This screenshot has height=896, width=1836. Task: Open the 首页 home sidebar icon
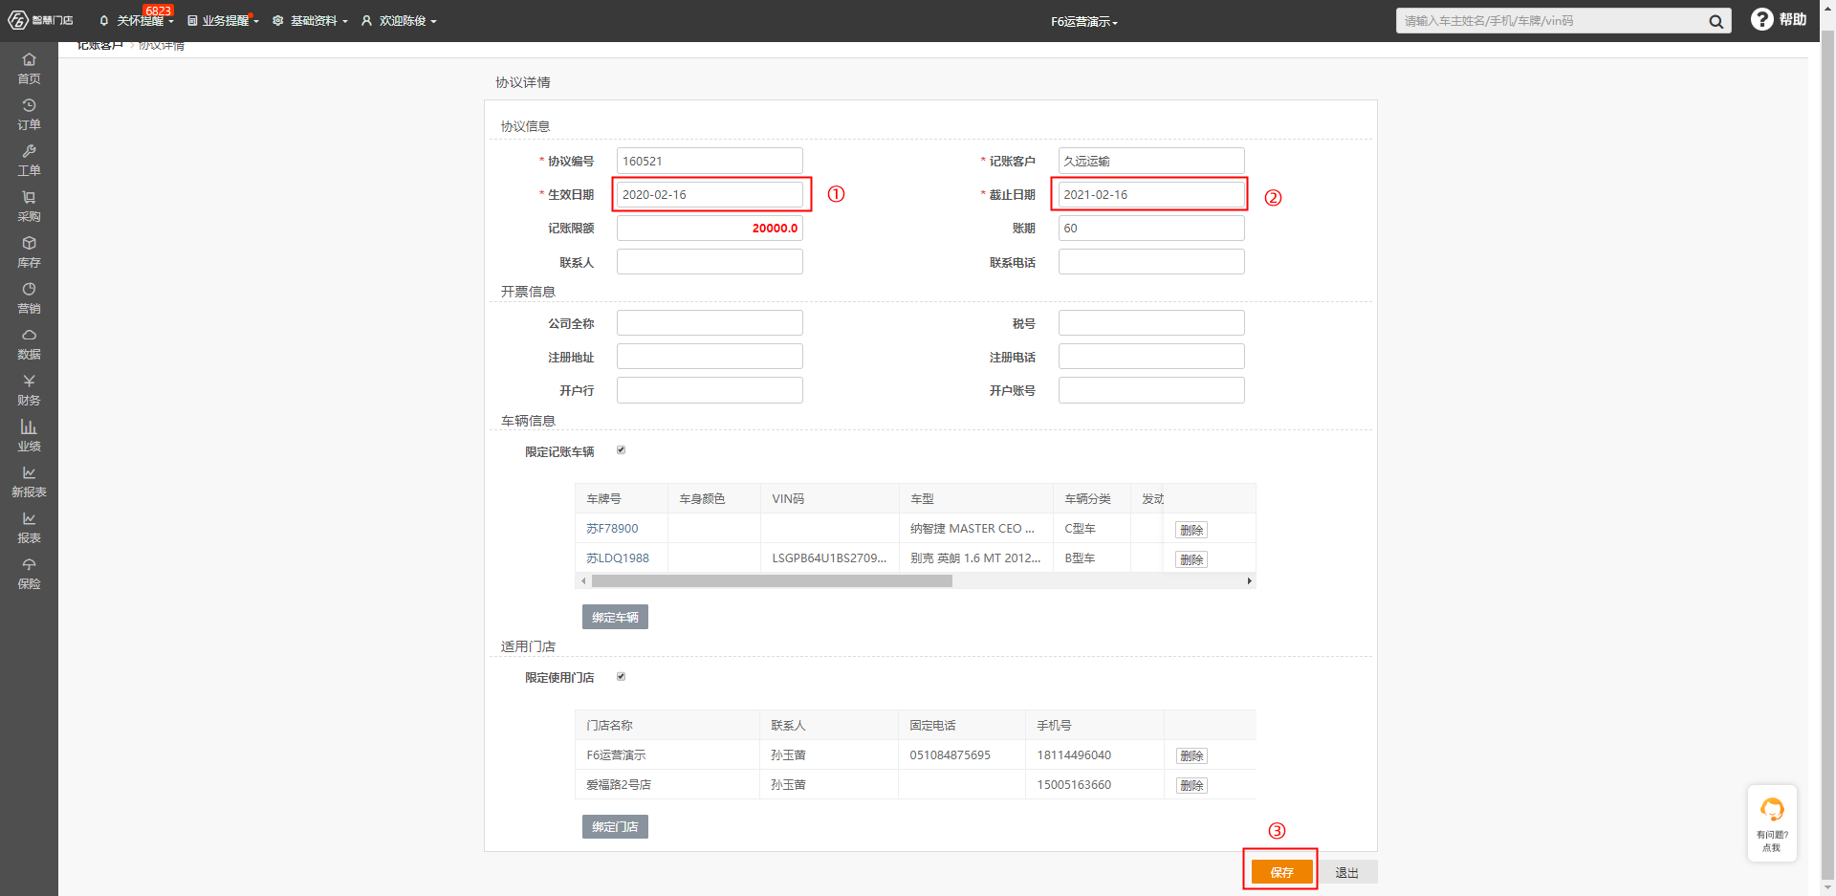coord(29,68)
